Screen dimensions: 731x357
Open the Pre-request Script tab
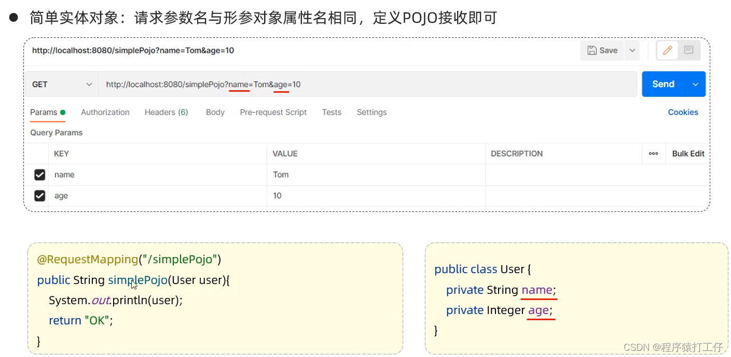click(x=273, y=112)
